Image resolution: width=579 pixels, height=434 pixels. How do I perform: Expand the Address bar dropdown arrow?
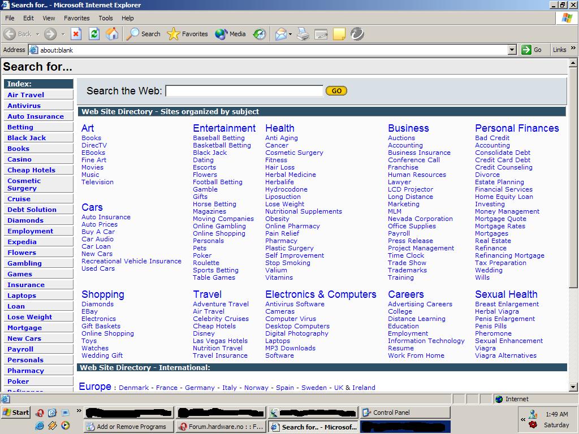tap(512, 50)
